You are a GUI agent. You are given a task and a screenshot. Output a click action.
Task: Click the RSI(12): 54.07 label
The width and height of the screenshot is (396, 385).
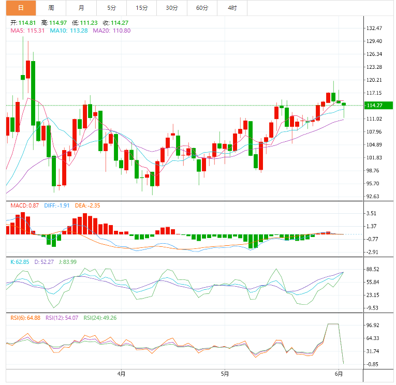62,318
